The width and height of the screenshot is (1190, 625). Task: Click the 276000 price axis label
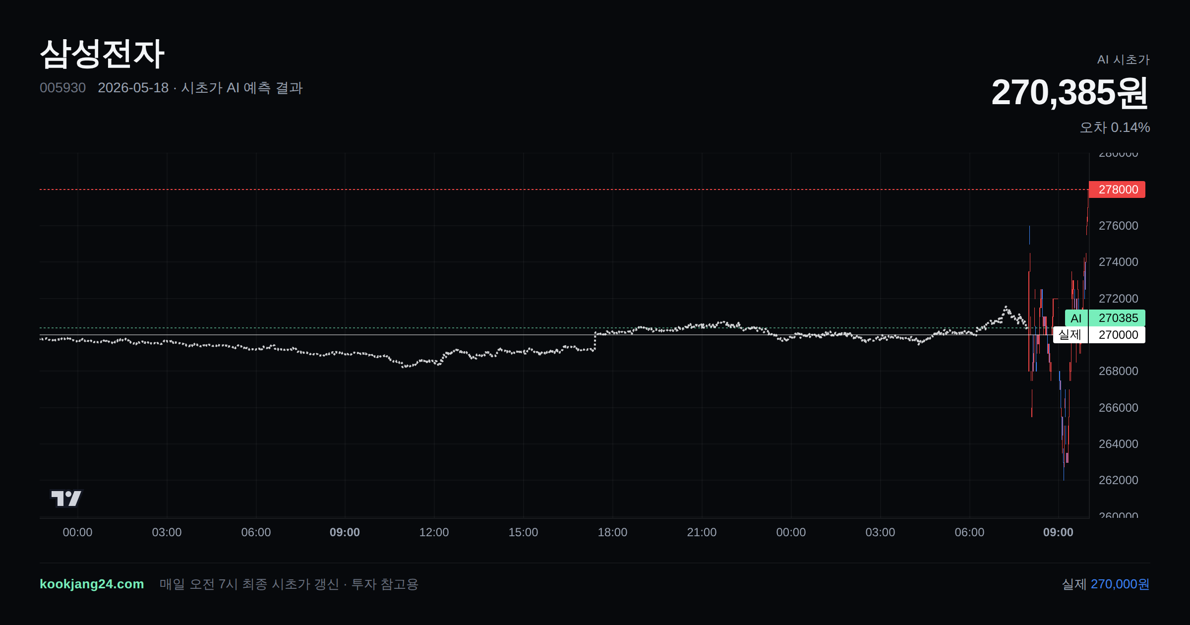click(1119, 226)
